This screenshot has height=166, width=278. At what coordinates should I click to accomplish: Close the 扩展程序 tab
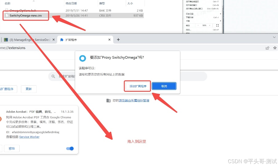[109, 40]
